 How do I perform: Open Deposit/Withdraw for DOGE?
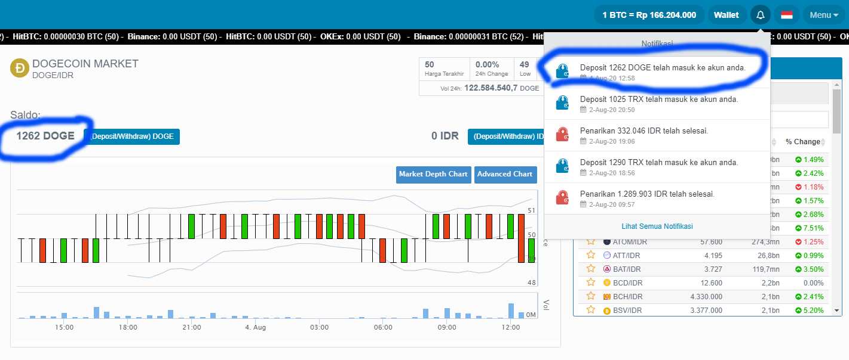(x=131, y=136)
